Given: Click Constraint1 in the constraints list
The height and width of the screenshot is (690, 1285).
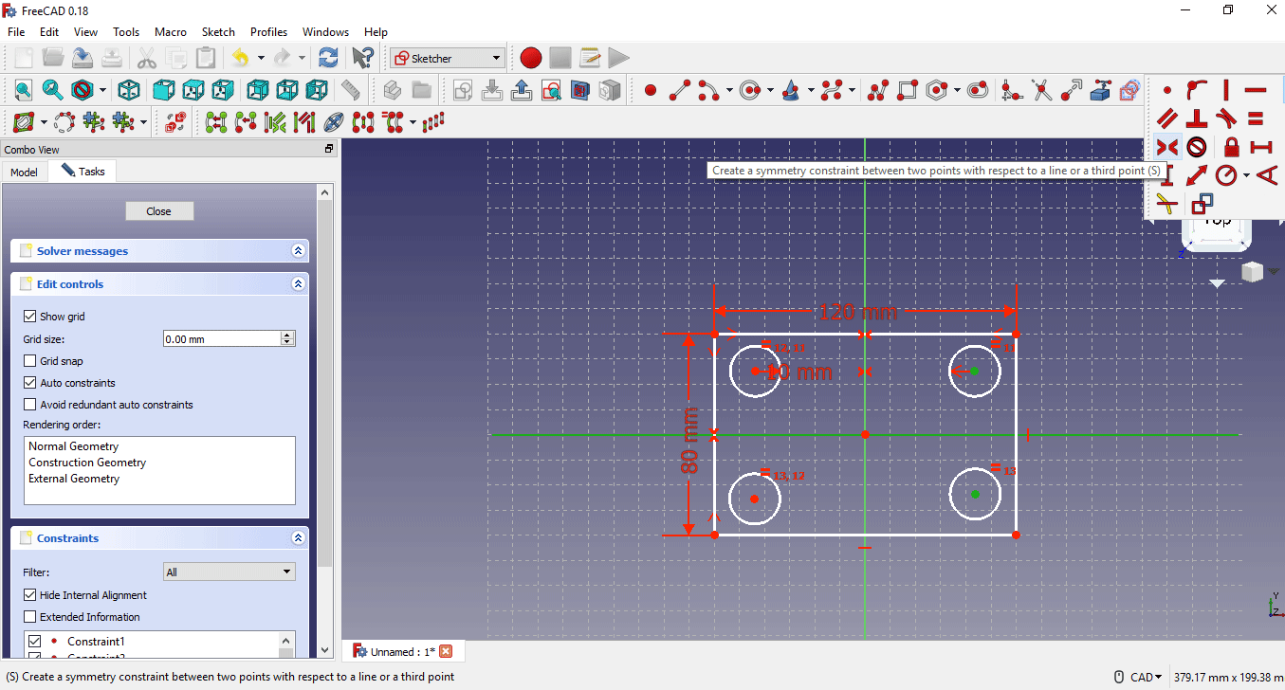Looking at the screenshot, I should [x=96, y=642].
